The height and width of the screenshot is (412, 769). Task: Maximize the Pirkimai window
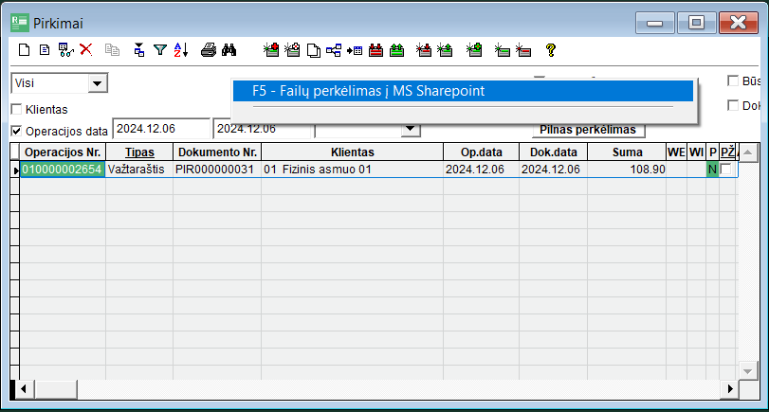tap(696, 23)
